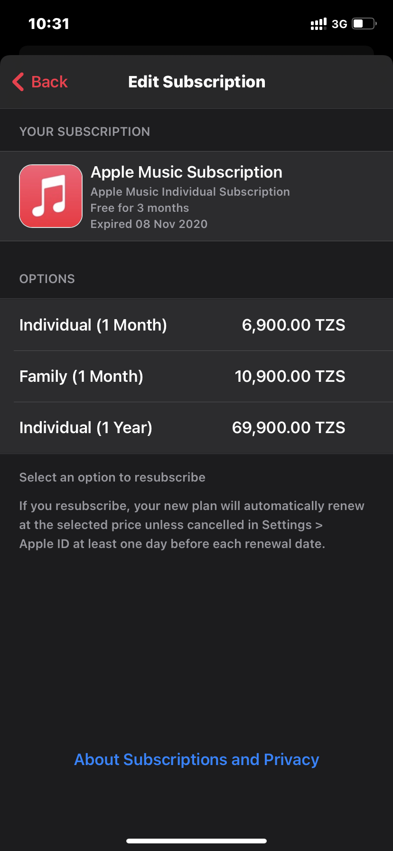This screenshot has height=851, width=393.
Task: Select Individual (1 Month) plan
Action: (93, 325)
